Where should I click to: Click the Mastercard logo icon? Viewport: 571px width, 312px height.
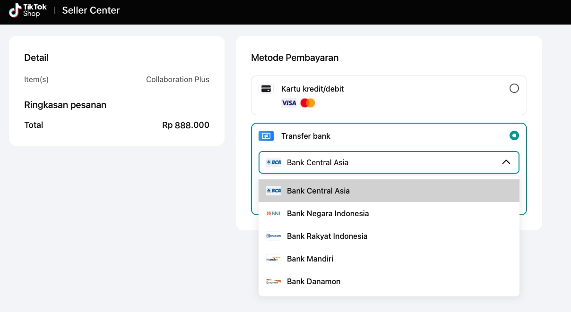308,103
